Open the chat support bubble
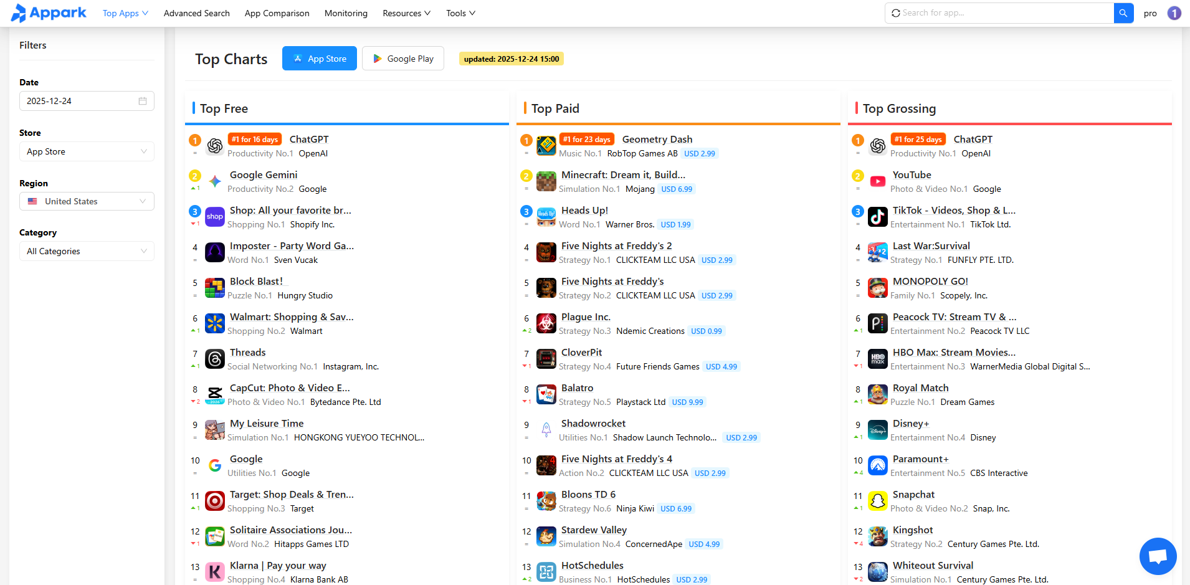This screenshot has width=1190, height=585. (x=1158, y=556)
